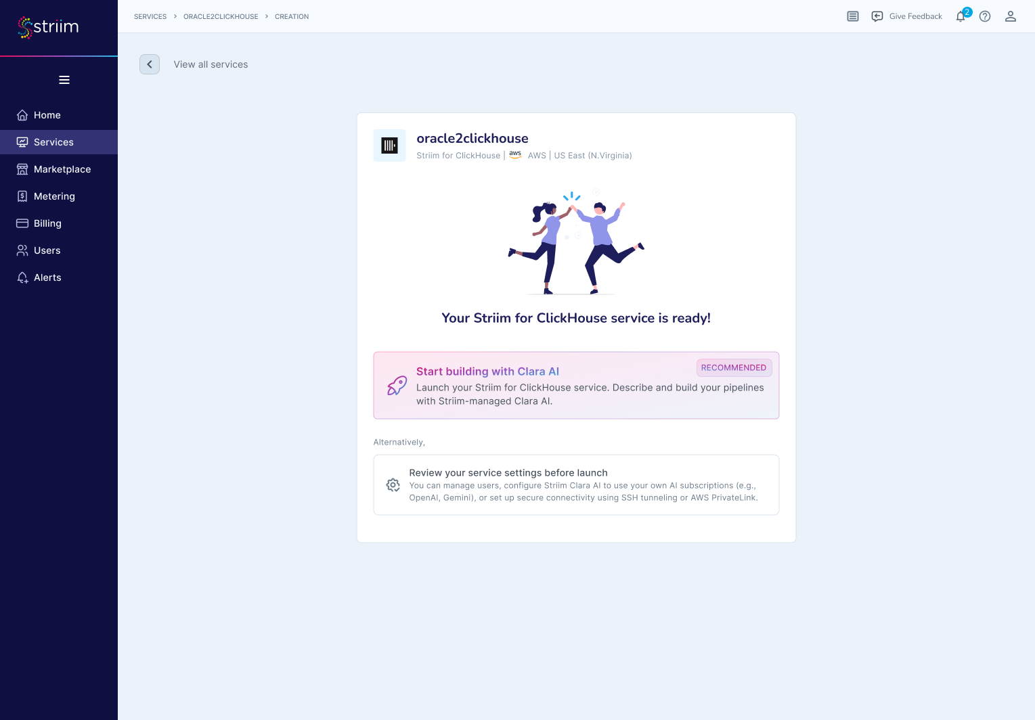Click the ClickHouse service logo icon
The width and height of the screenshot is (1035, 720).
click(x=390, y=145)
